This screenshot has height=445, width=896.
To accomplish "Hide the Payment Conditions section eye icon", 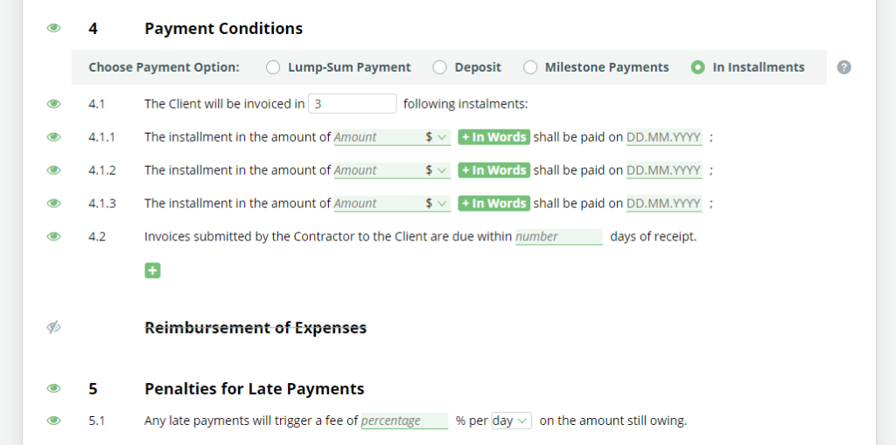I will pos(53,28).
